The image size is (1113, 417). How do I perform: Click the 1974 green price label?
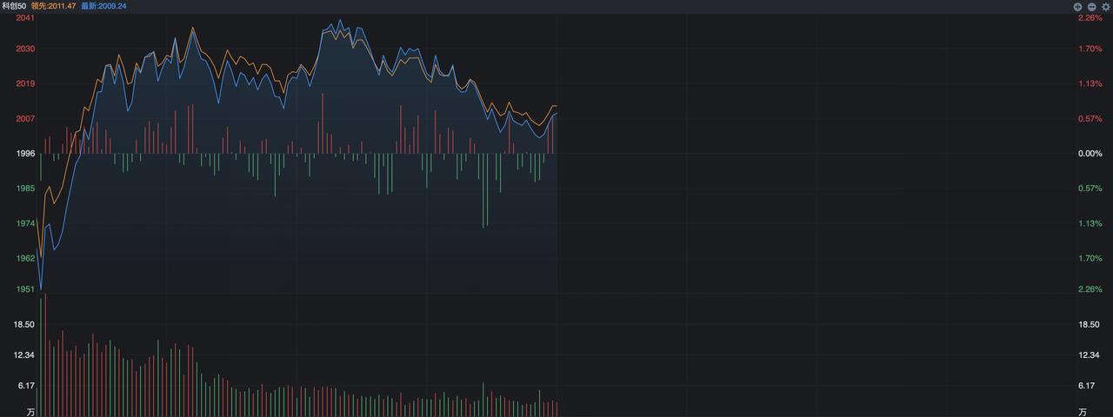(x=26, y=223)
